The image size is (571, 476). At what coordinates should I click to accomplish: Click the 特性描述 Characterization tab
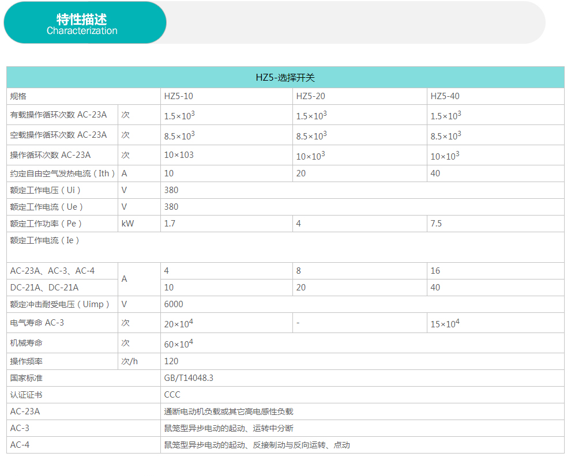coord(84,23)
